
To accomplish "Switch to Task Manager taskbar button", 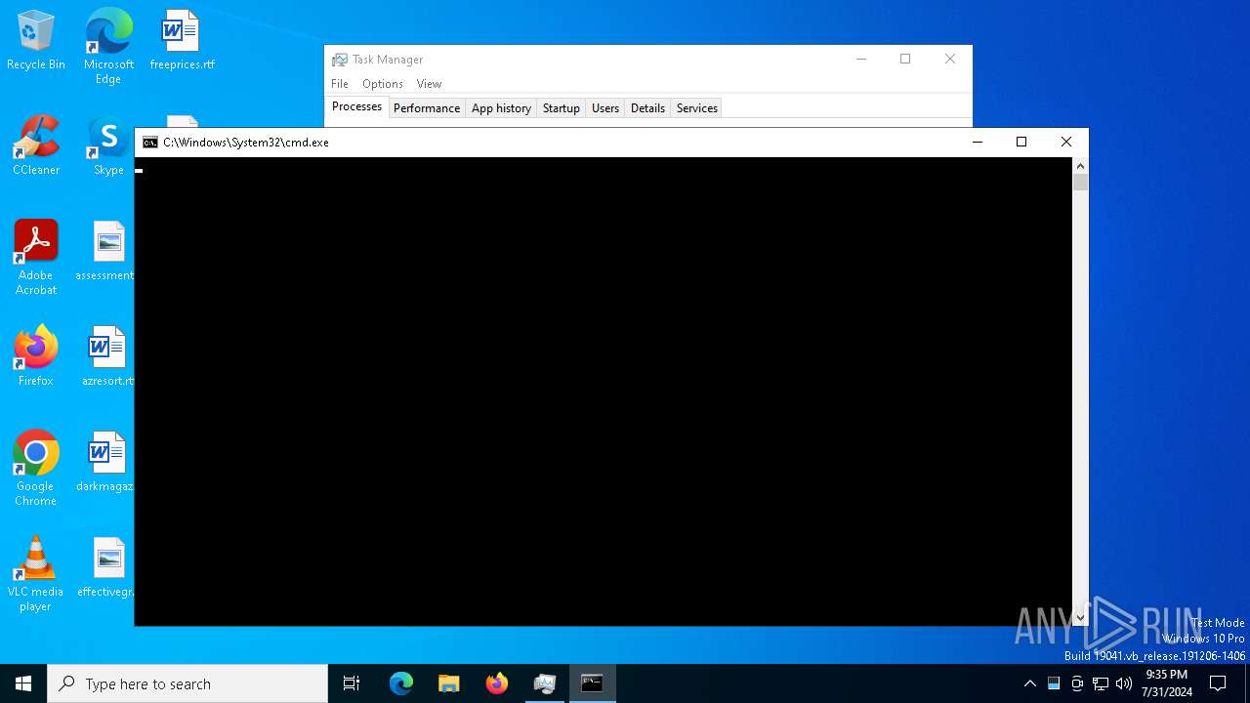I will pos(545,683).
